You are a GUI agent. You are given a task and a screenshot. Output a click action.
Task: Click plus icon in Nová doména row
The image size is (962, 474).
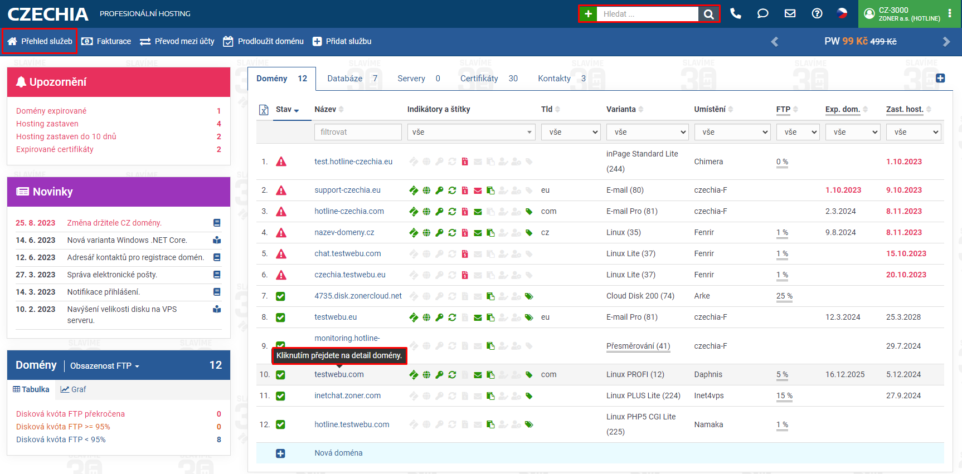click(x=280, y=453)
